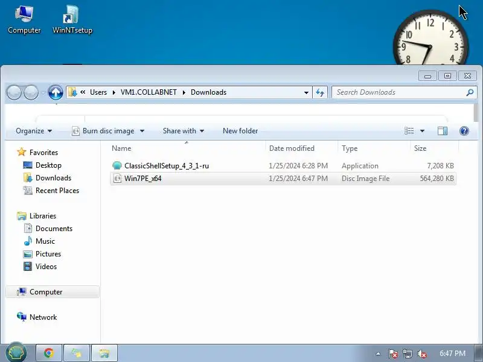Open the Share with dropdown
The image size is (483, 362).
click(x=184, y=131)
